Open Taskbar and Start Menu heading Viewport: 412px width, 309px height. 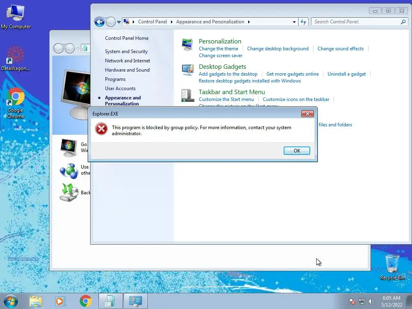click(x=232, y=92)
